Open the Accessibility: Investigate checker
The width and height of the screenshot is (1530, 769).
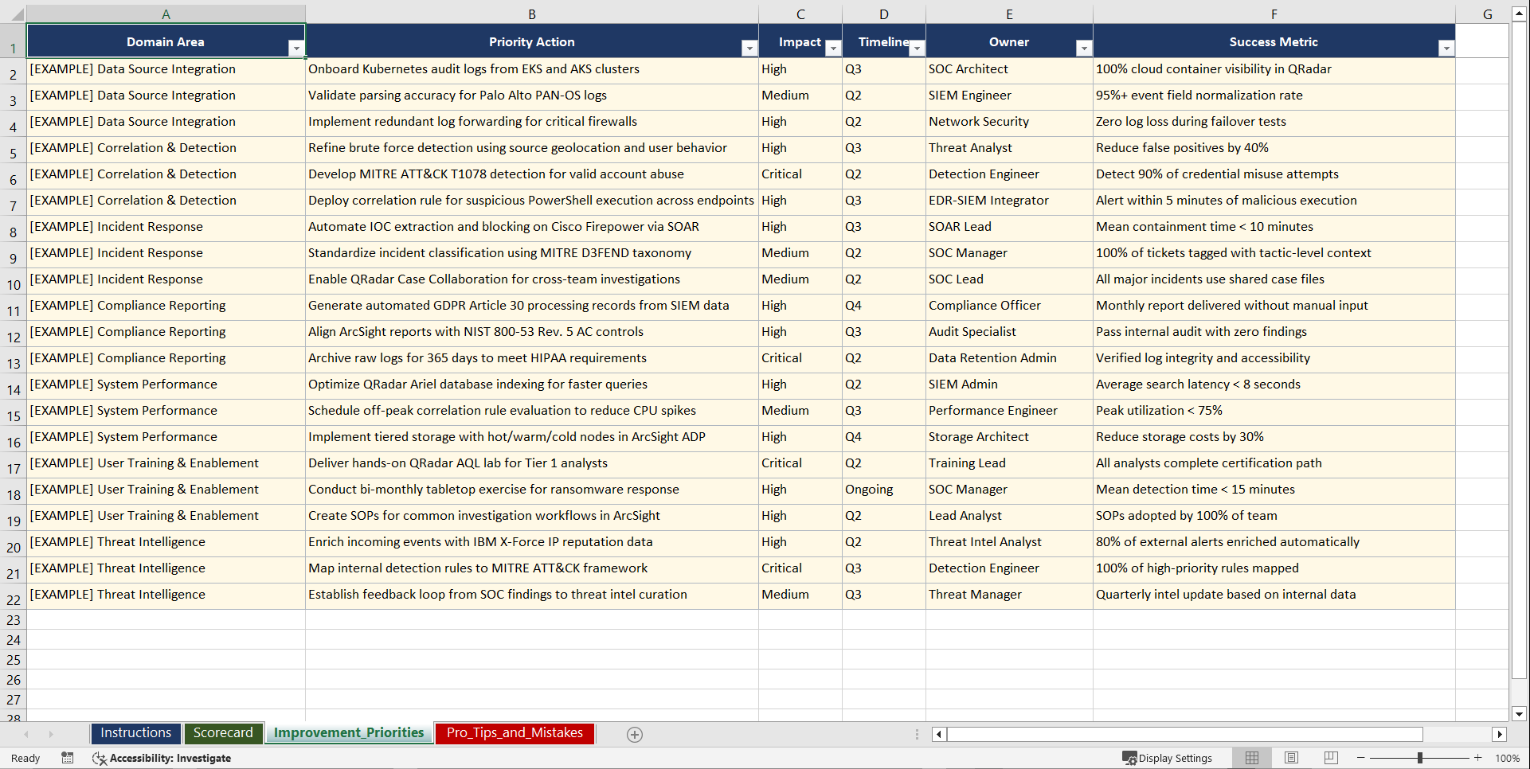click(162, 758)
